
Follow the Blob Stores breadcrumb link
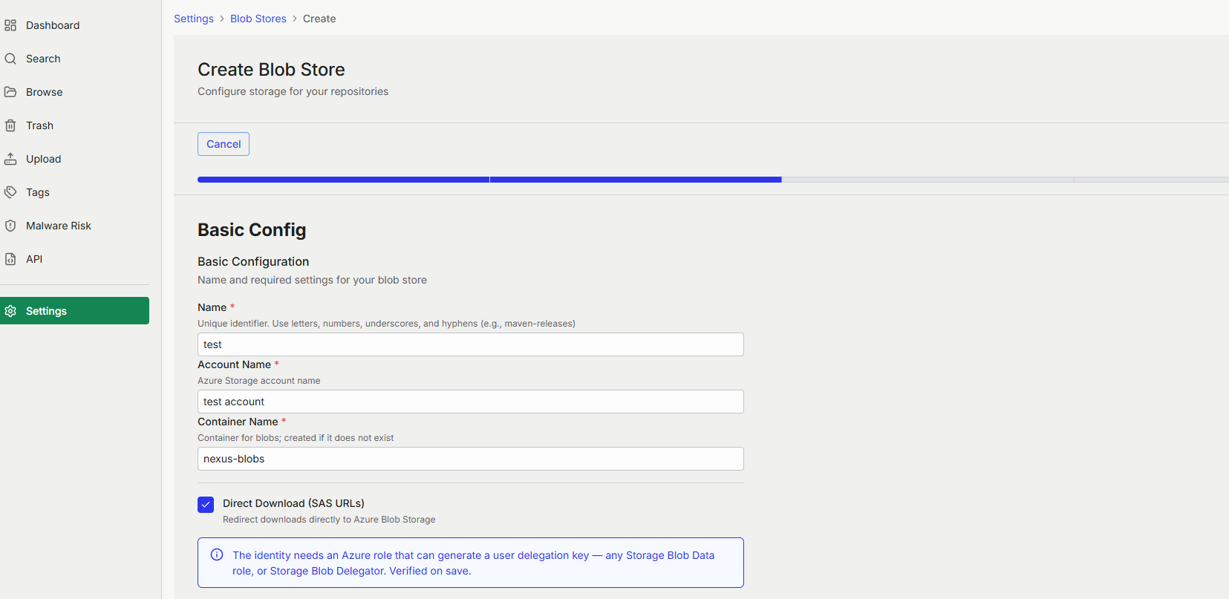pos(258,19)
